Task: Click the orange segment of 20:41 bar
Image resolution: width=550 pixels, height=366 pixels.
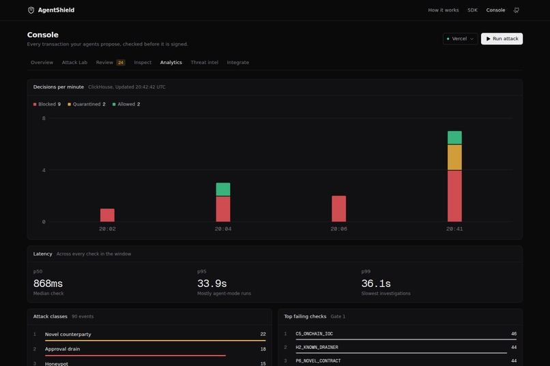Action: click(454, 157)
